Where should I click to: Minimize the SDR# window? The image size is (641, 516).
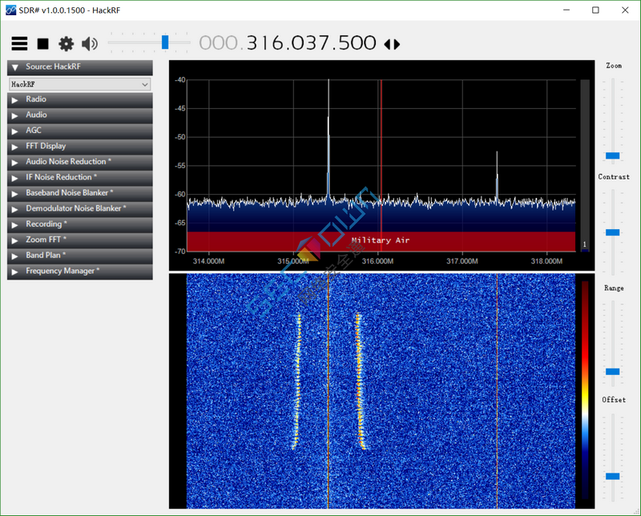pyautogui.click(x=566, y=10)
